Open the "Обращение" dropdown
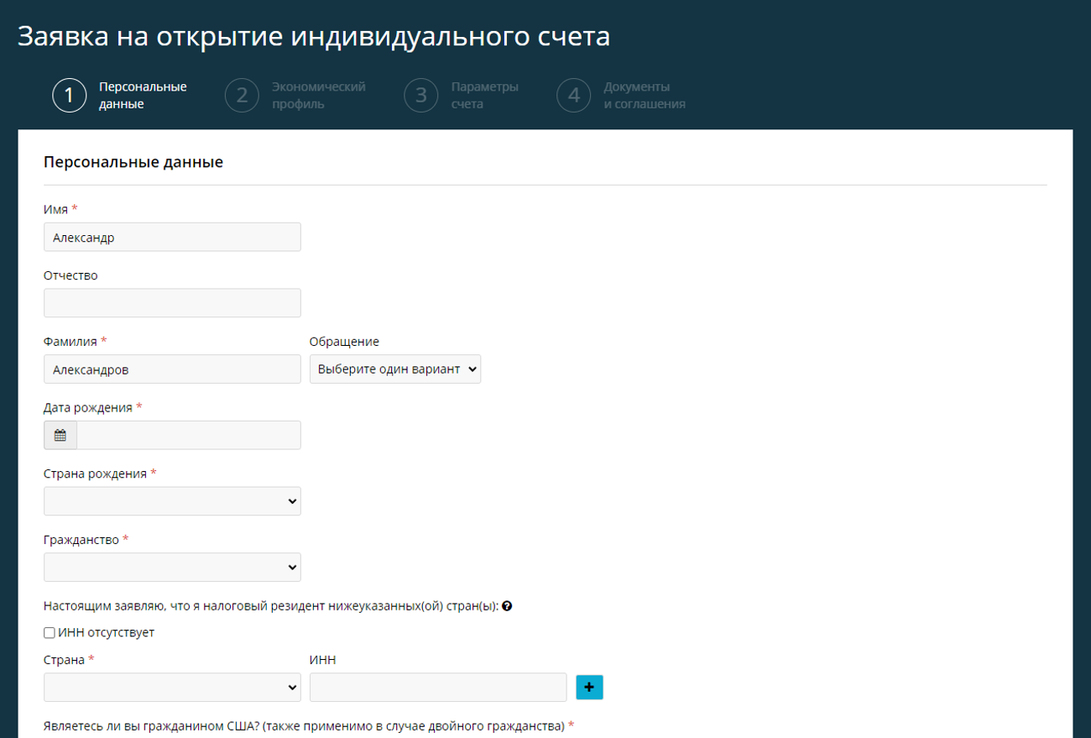 tap(395, 369)
